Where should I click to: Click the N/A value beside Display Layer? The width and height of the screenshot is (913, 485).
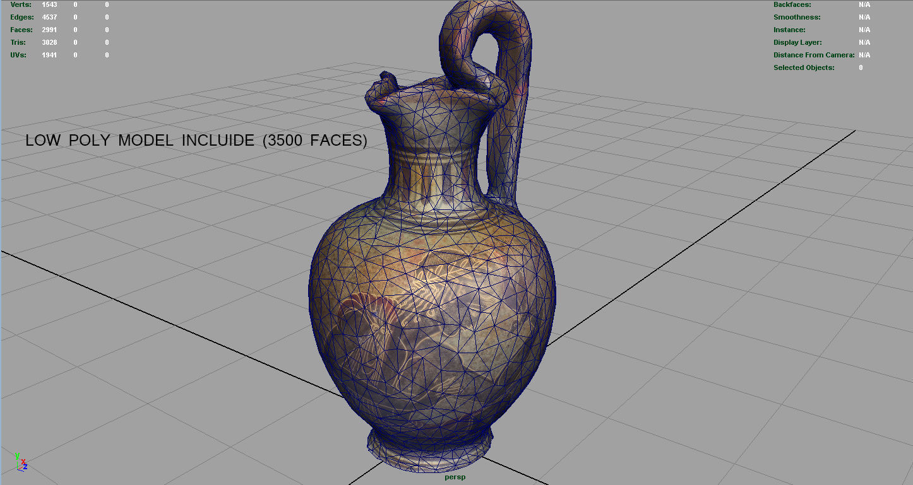[864, 42]
